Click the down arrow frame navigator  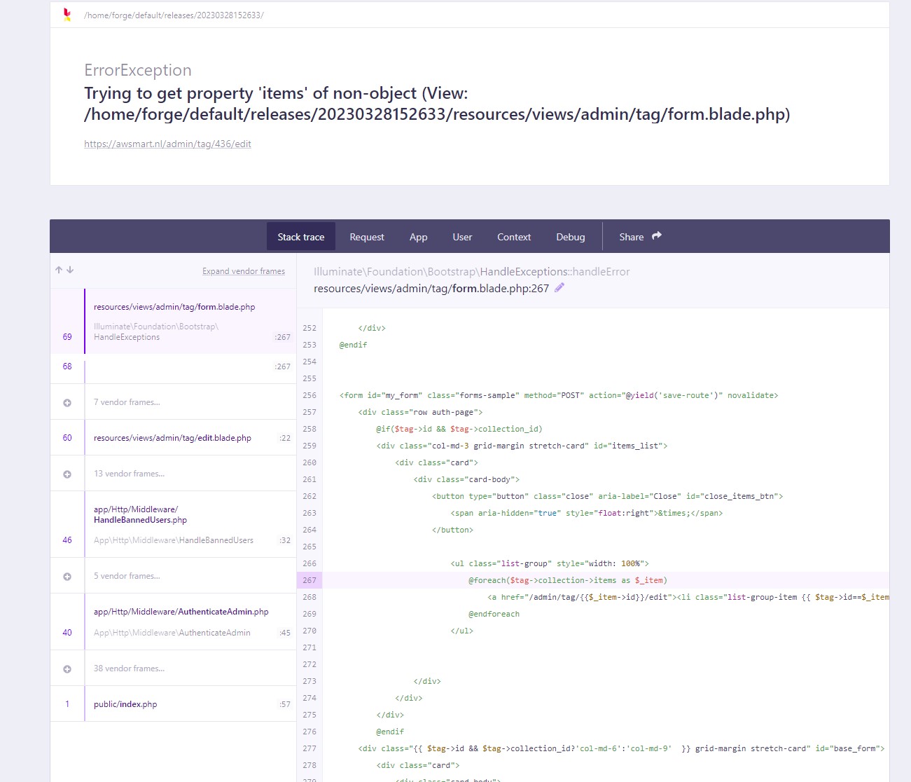click(70, 270)
